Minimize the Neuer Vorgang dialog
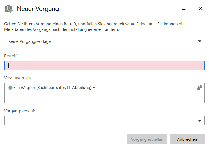 click(184, 9)
